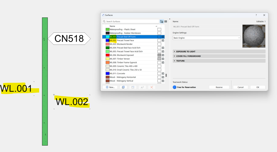Click horizontal line fill icon of WL.007
This screenshot has width=277, height=152.
(159, 59)
